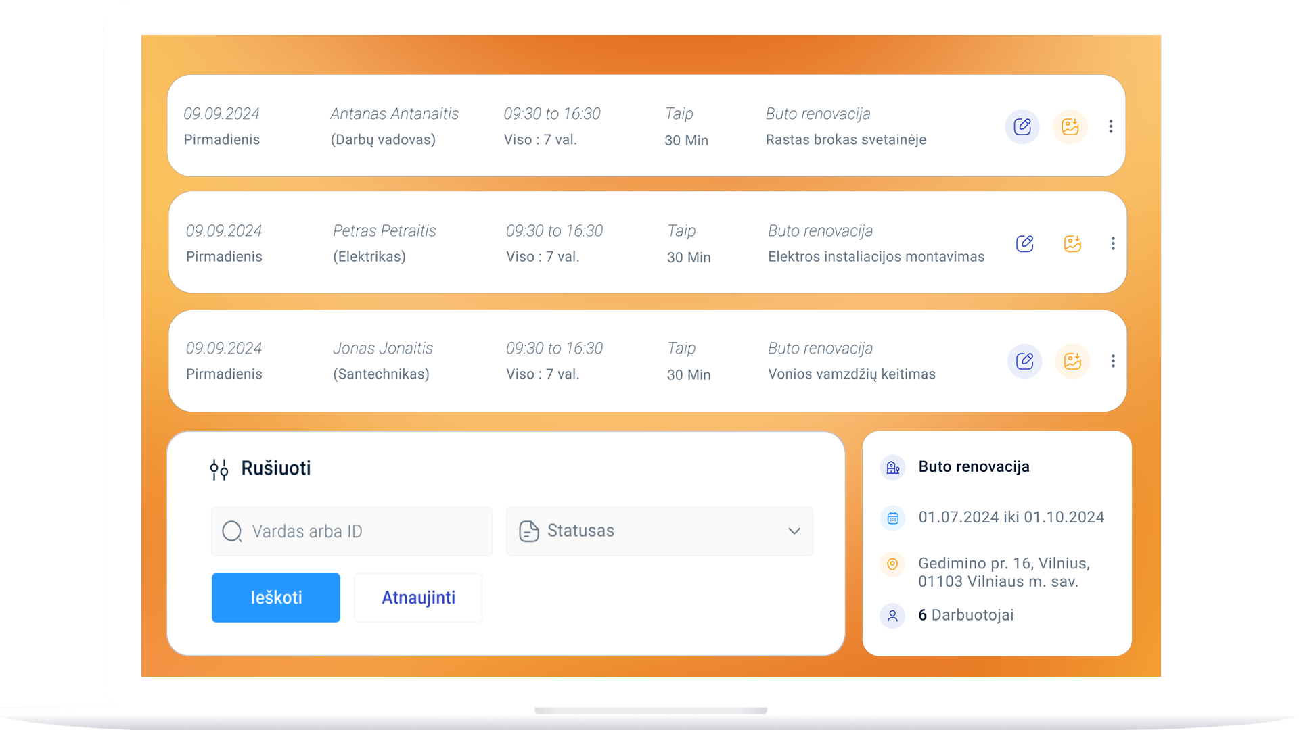The height and width of the screenshot is (730, 1299).
Task: Click the magnifier icon in search field
Action: click(232, 531)
